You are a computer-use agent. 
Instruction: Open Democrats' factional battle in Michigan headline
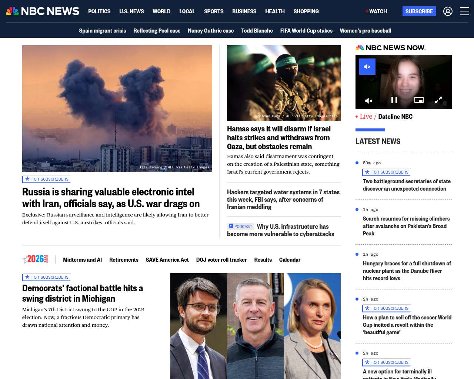click(x=83, y=293)
